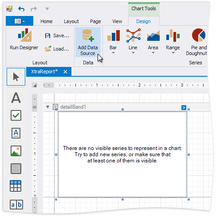
Task: Click the Load... chart layout button
Action: point(57,49)
